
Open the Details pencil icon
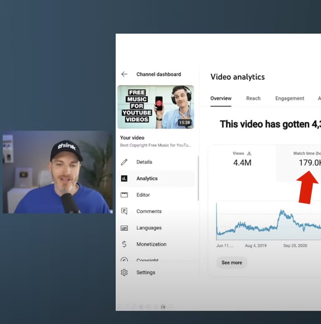[x=124, y=162]
